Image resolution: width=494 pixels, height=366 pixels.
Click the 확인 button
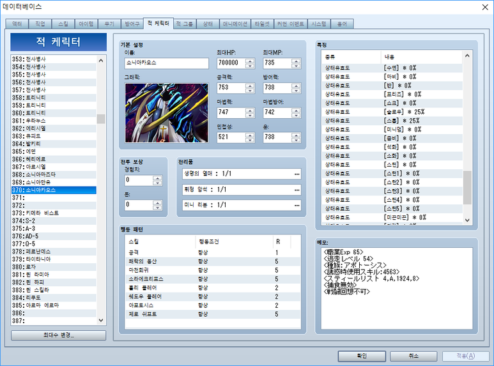(x=362, y=356)
